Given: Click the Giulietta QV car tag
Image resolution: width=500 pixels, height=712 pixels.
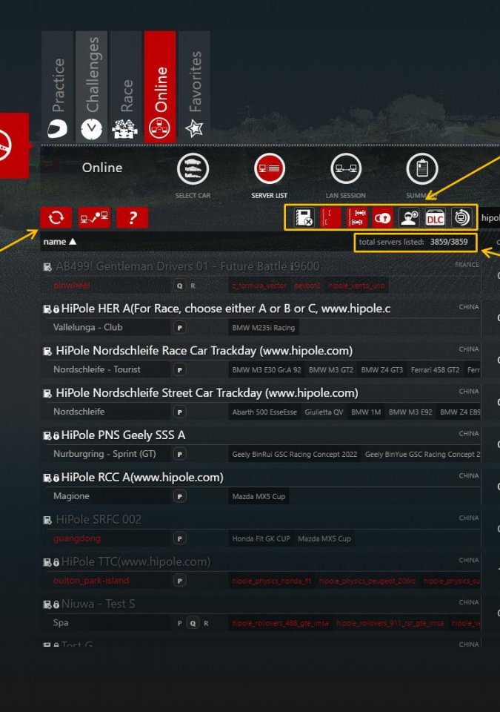Looking at the screenshot, I should point(324,412).
